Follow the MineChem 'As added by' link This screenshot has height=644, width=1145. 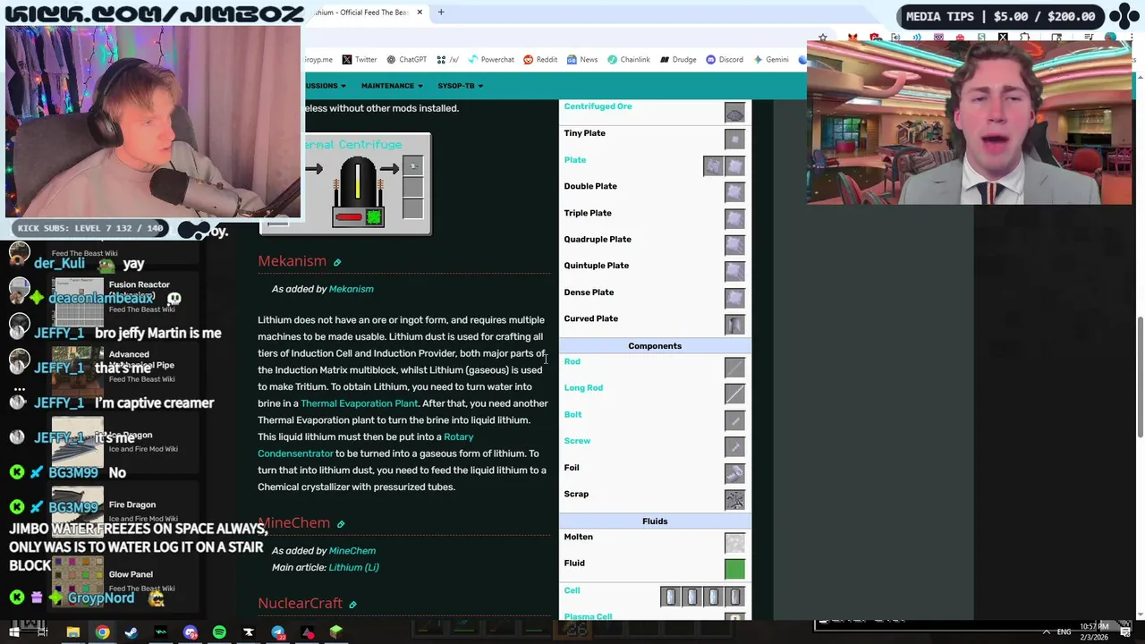(x=352, y=551)
